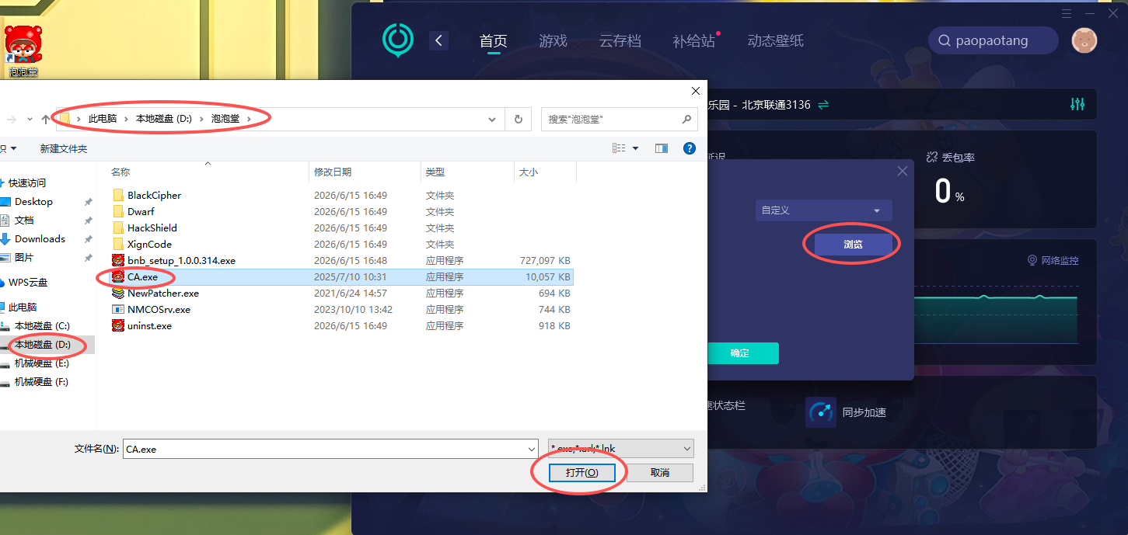Select the bnb_setup_1.0.0.314.exe file

click(181, 260)
